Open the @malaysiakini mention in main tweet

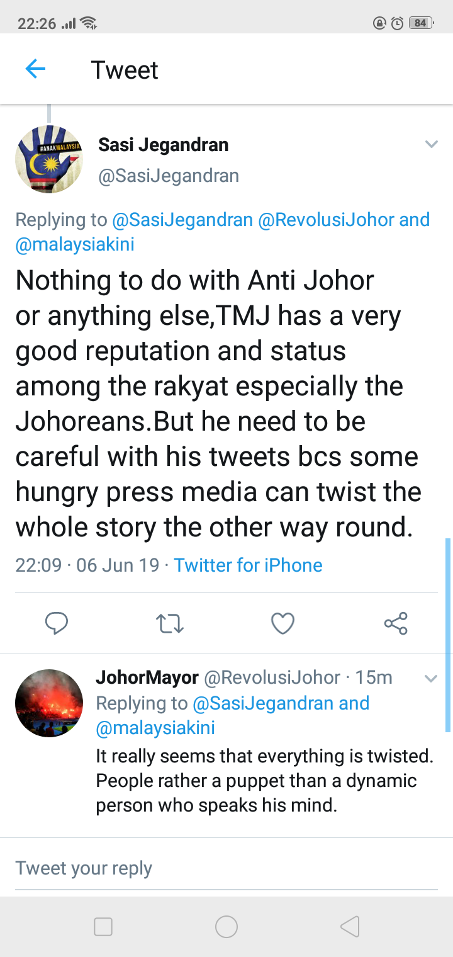[75, 244]
